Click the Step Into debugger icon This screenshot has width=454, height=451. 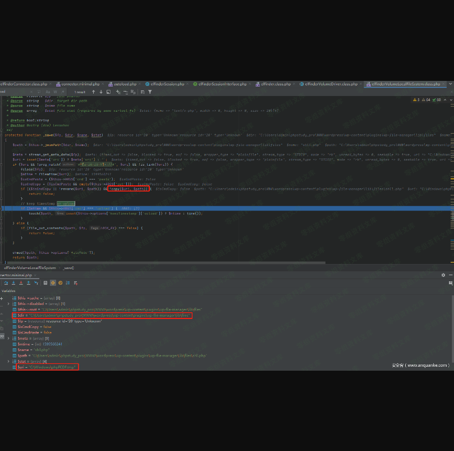click(x=13, y=283)
